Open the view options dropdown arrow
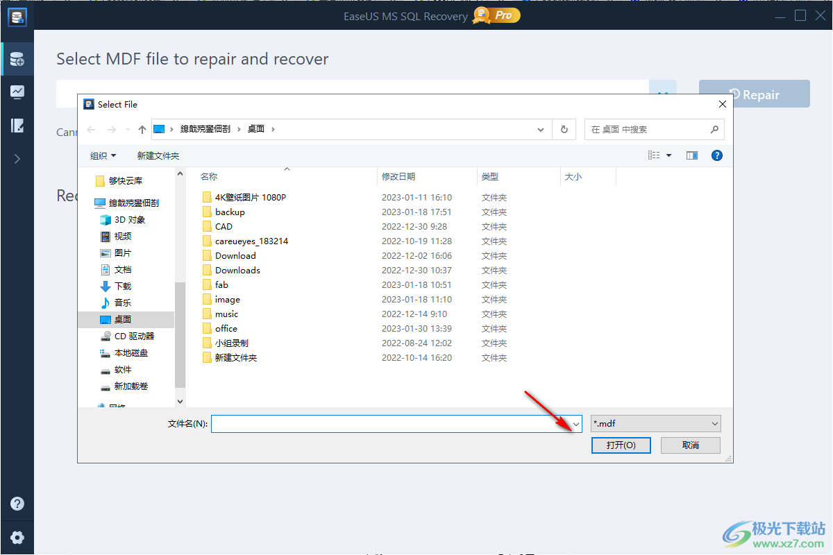 [669, 155]
